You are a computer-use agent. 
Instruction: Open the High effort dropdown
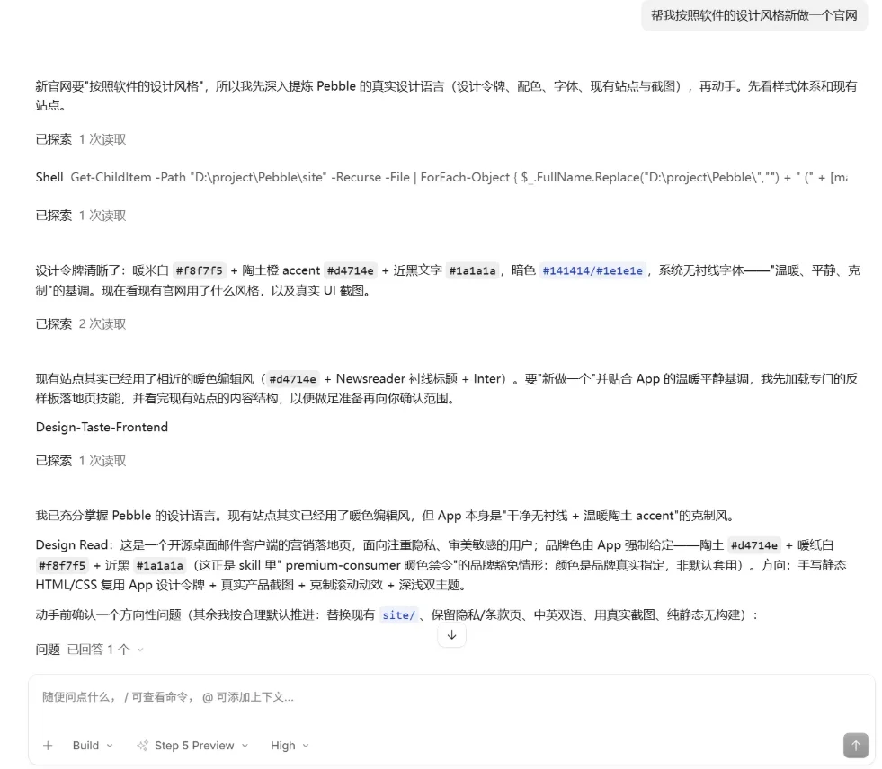[x=290, y=746]
